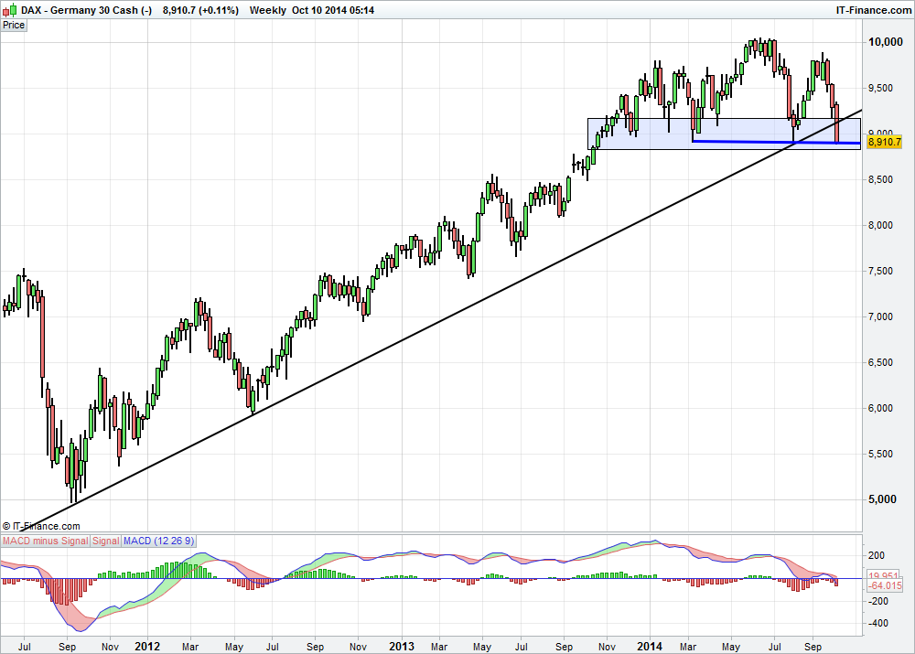
Task: Click the 2012 year label on time axis
Action: pyautogui.click(x=147, y=647)
